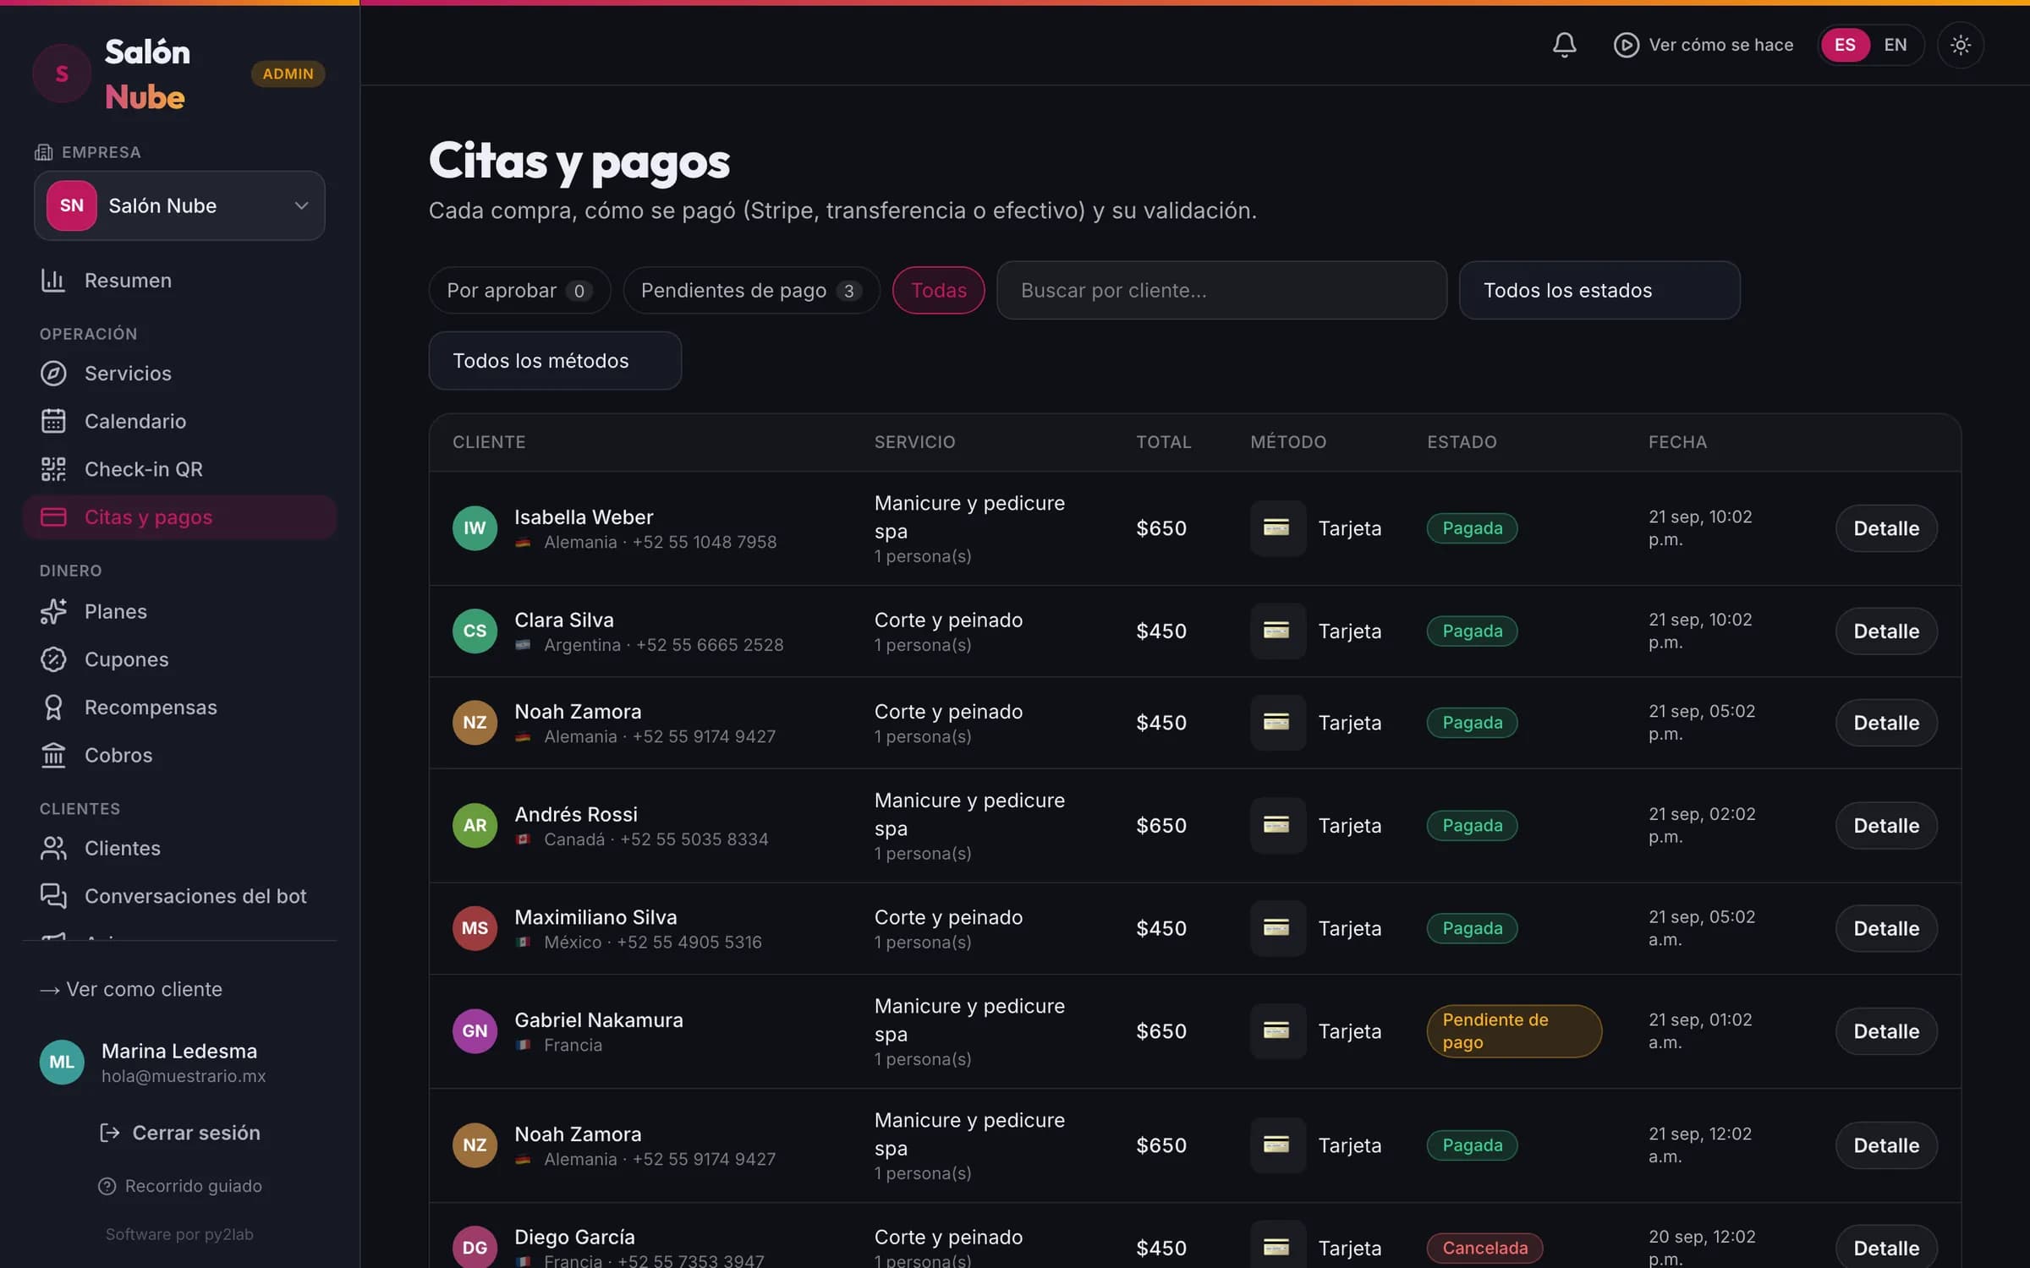Select the Citas y pagos card icon

coord(53,516)
